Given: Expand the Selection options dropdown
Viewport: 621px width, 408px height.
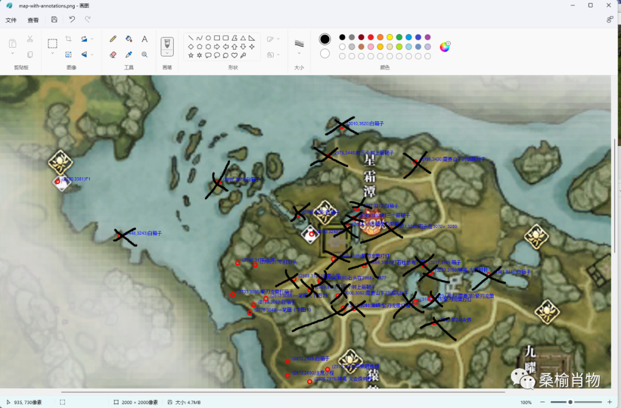Looking at the screenshot, I should (x=52, y=53).
